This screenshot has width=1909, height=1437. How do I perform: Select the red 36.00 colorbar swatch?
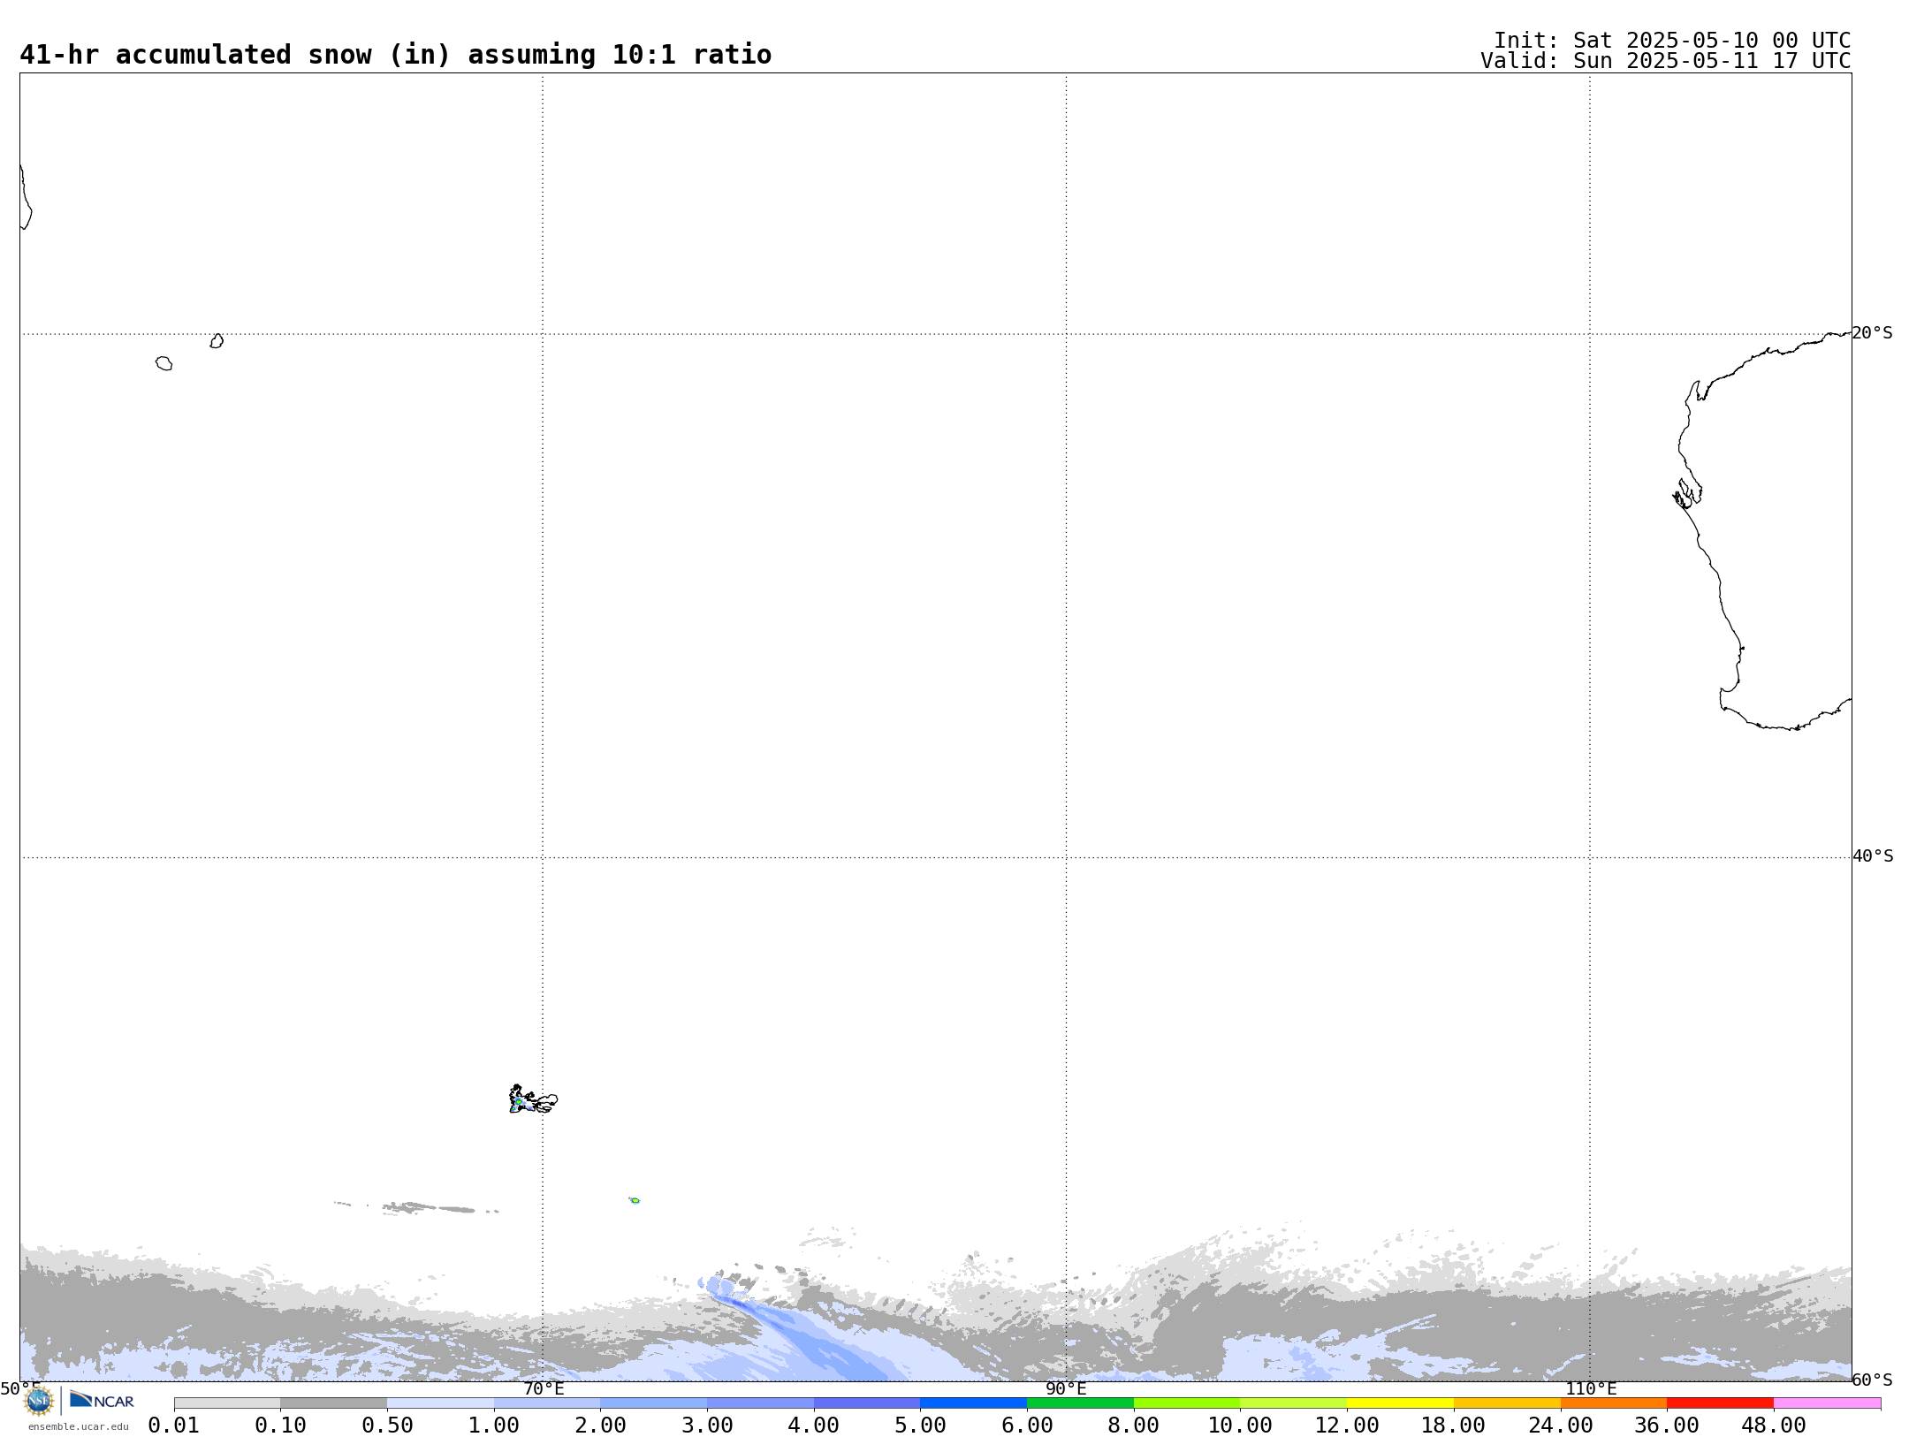1720,1403
